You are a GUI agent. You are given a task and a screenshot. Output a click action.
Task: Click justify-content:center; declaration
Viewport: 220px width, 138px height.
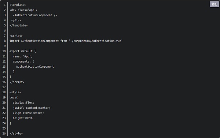tap(32, 108)
